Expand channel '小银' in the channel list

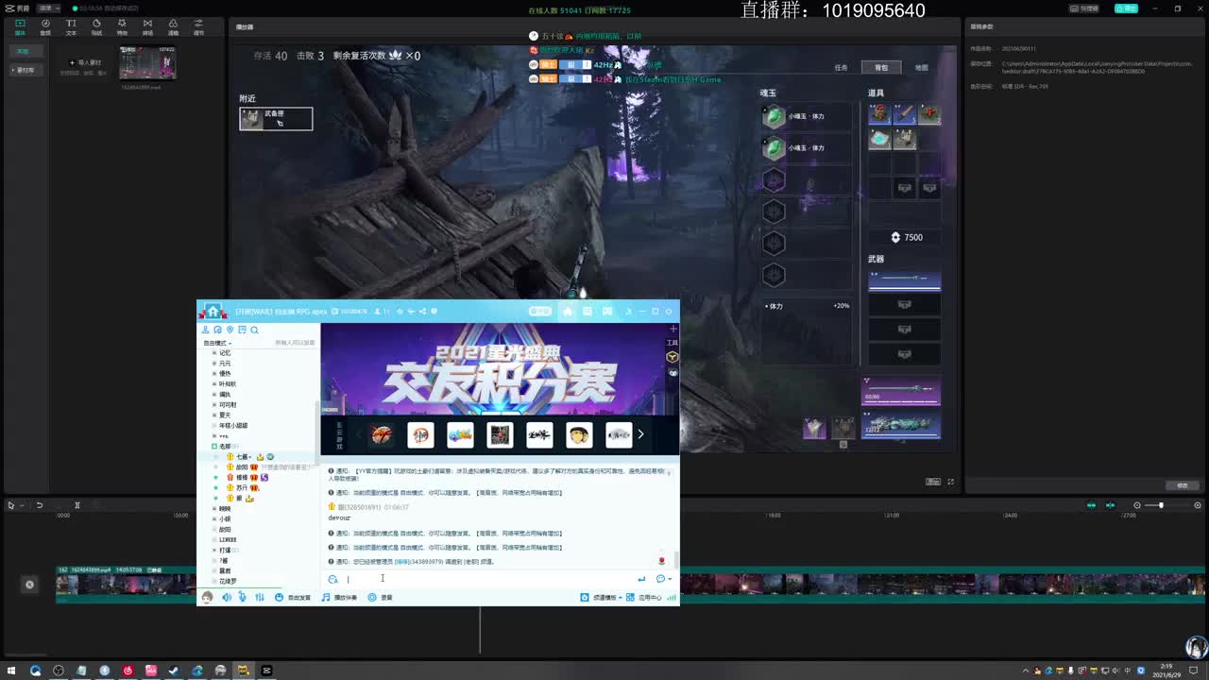(214, 518)
